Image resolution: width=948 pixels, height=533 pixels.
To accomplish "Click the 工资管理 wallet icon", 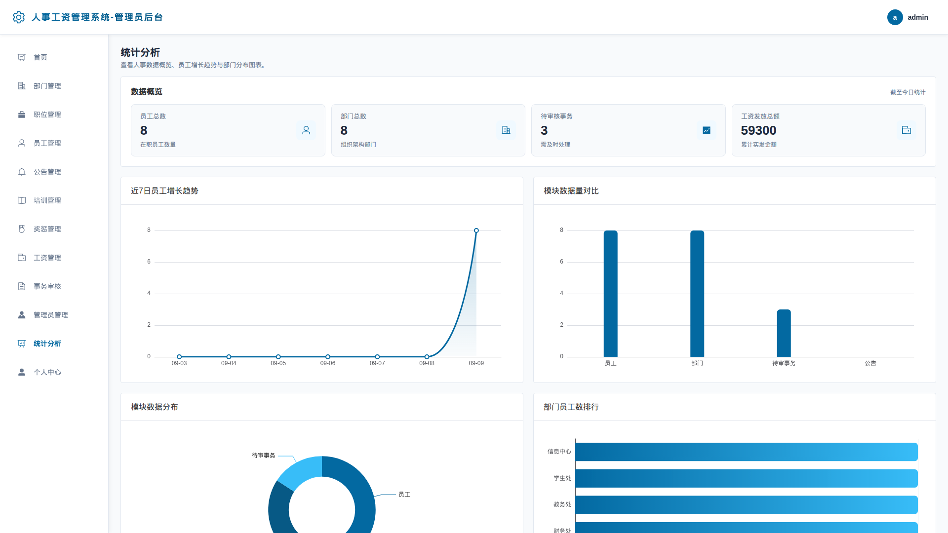I will 22,258.
